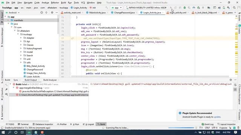The width and height of the screenshot is (241, 135).
Task: Click pin tab icon in Build panel
Action: click(x=6, y=89)
